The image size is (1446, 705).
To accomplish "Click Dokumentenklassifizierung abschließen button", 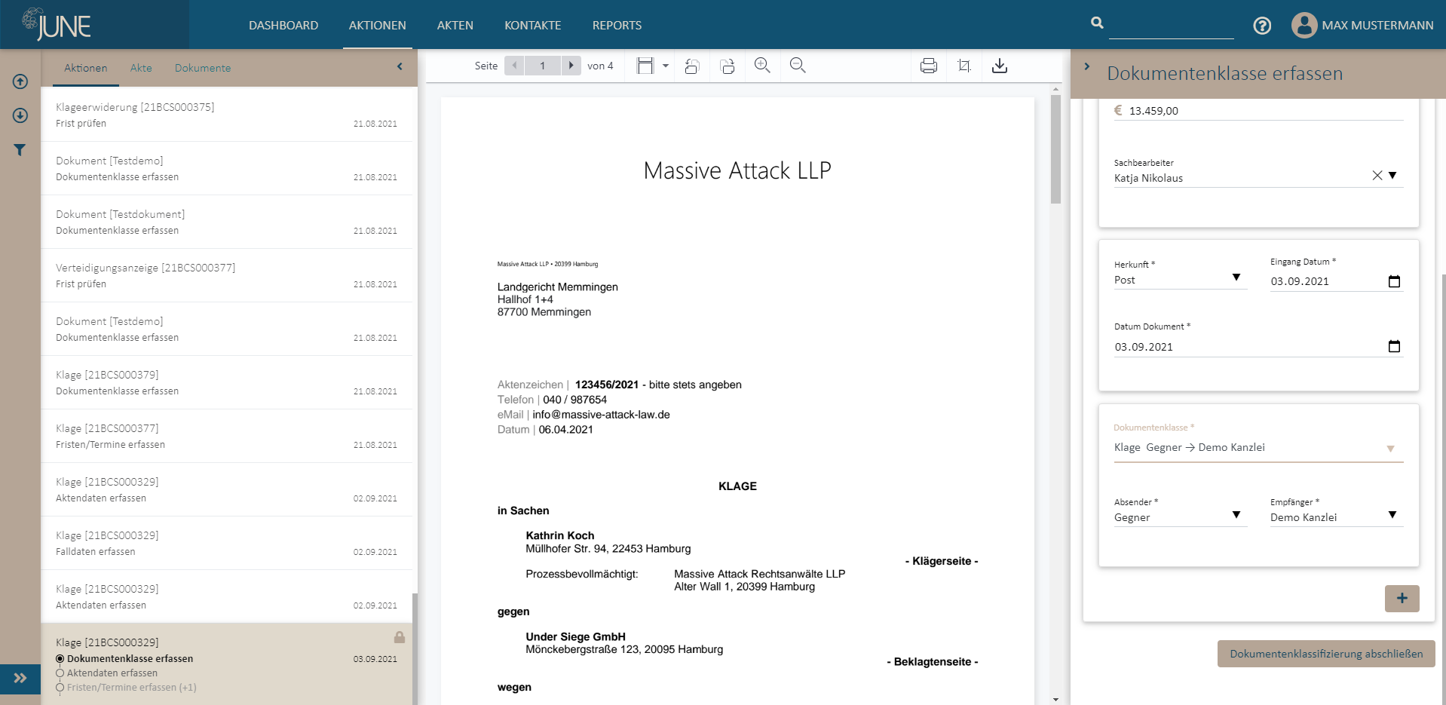I will [1326, 654].
